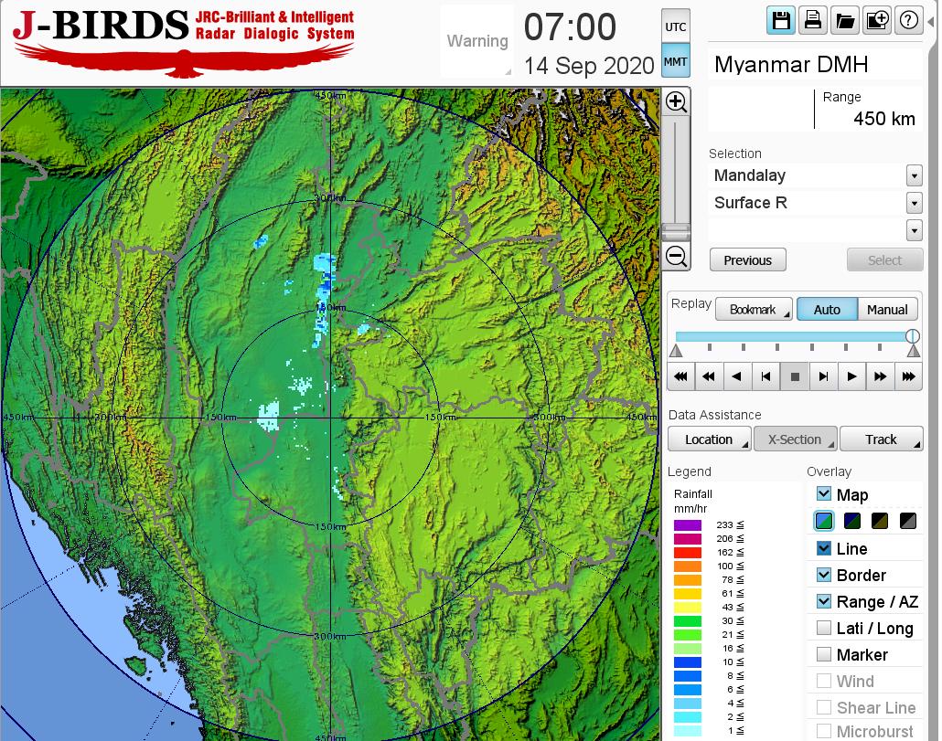
Task: Stop the replay with the stop button
Action: 795,376
